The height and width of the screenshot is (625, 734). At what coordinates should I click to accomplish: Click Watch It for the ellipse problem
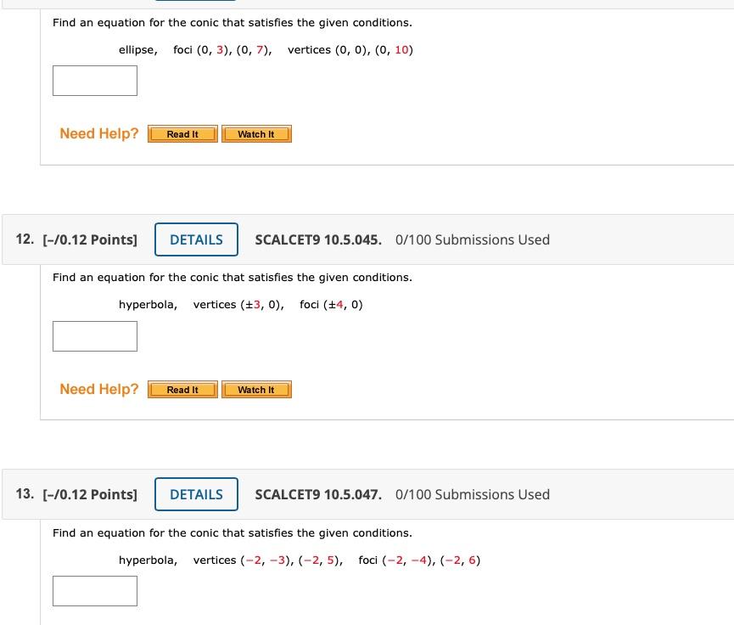coord(256,133)
